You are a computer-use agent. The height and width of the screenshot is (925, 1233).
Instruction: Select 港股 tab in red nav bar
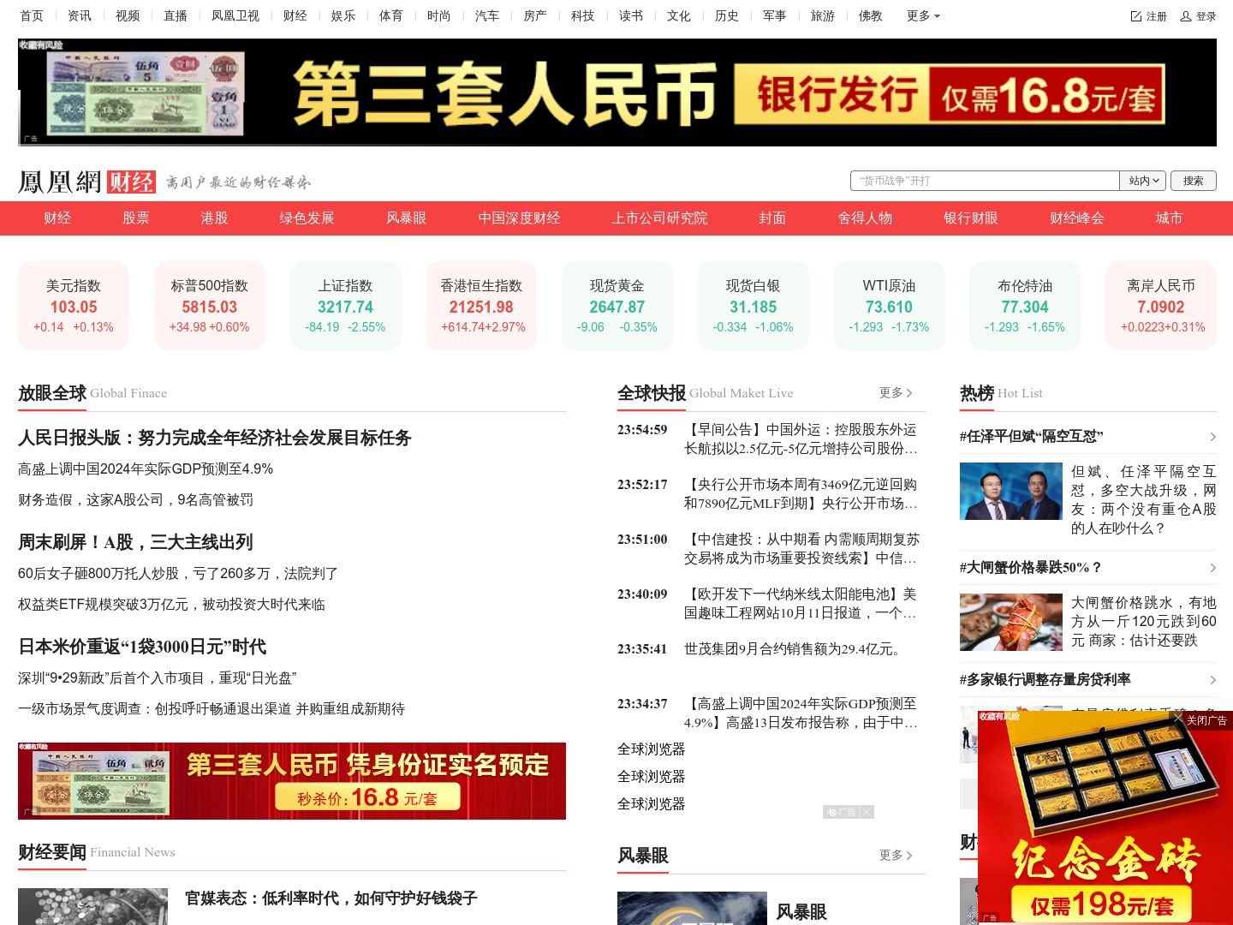click(x=215, y=218)
